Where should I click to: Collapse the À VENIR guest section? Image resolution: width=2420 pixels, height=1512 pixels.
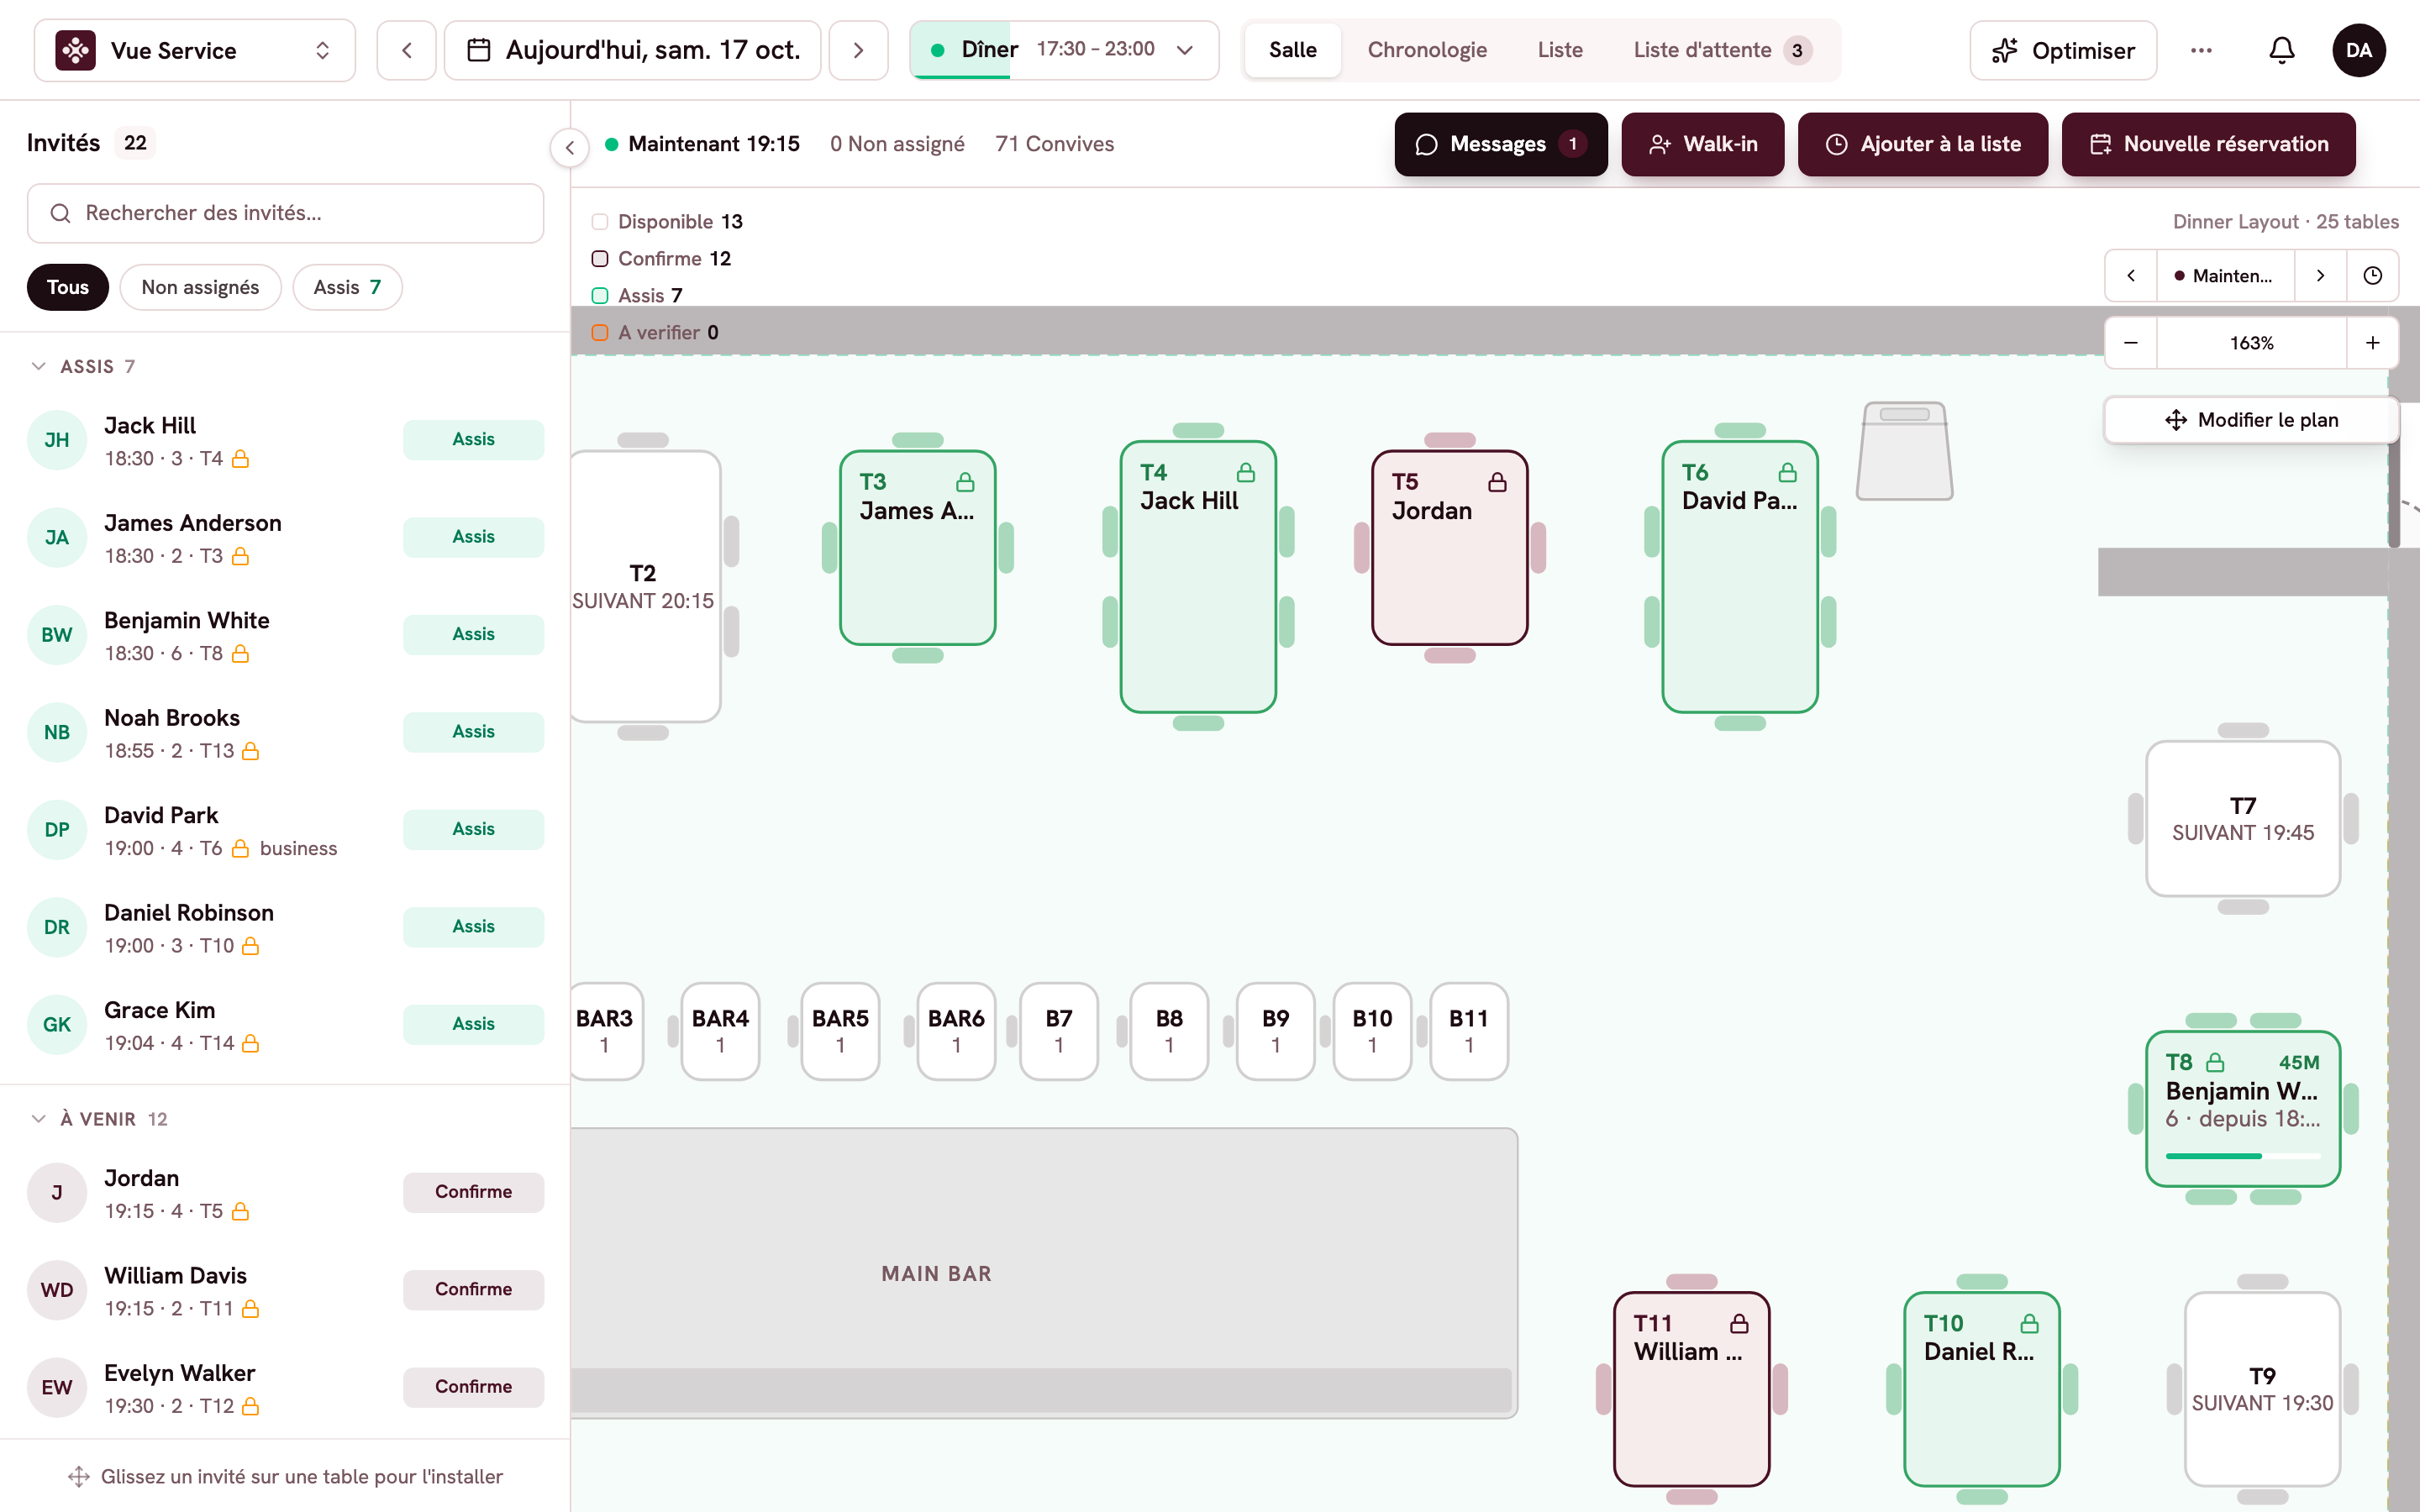[x=39, y=1118]
